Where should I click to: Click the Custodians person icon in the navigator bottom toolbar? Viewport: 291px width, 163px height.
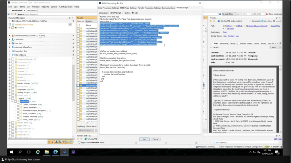(57, 142)
